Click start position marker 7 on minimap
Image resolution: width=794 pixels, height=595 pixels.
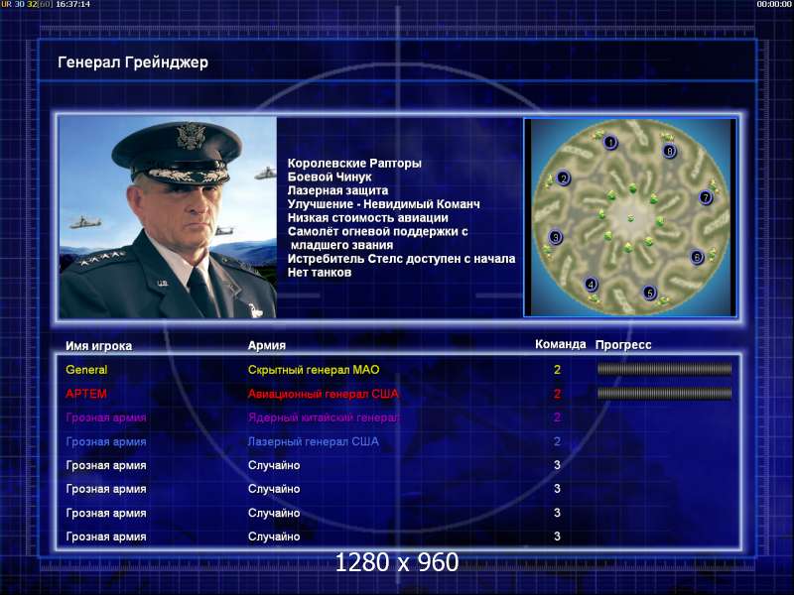706,197
